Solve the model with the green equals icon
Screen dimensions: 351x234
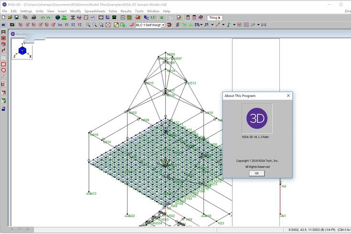(x=161, y=18)
